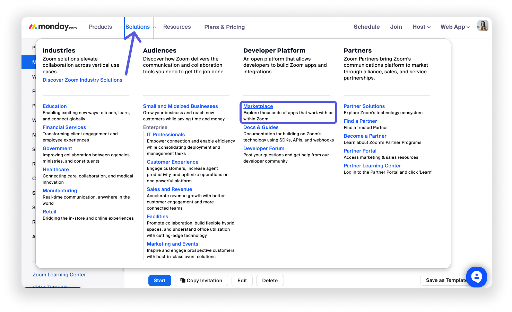This screenshot has width=512, height=312.
Task: Click the Edit button
Action: [x=242, y=281]
